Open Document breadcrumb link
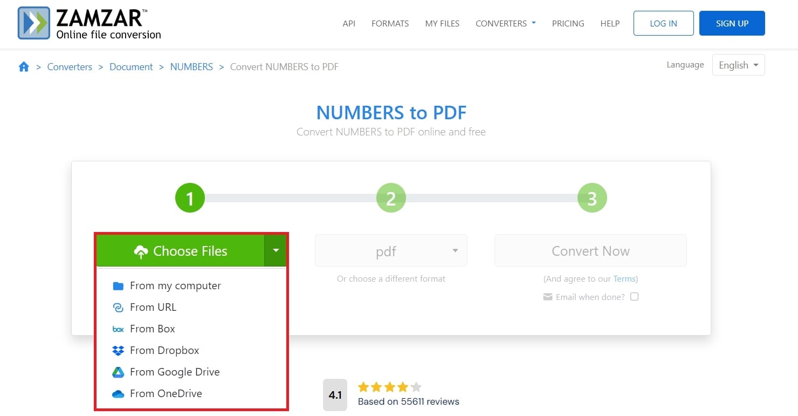 (131, 67)
